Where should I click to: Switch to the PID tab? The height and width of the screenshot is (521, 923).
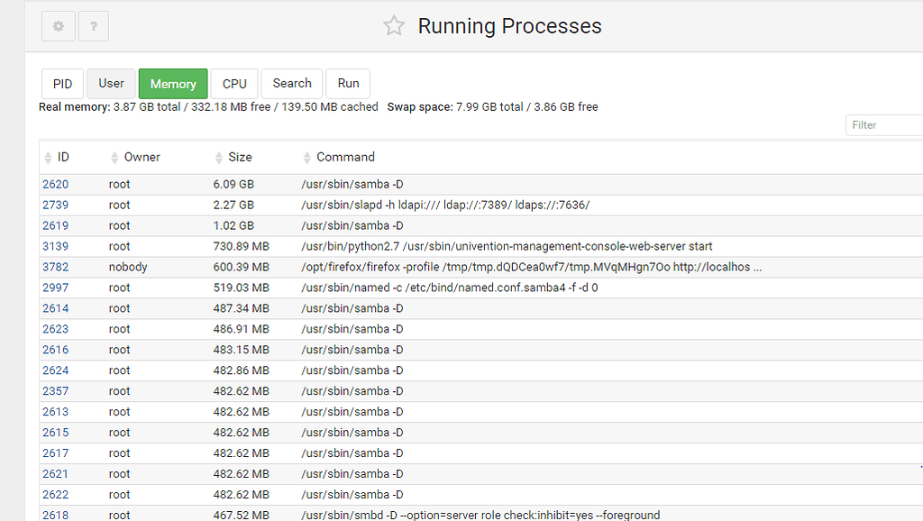click(62, 83)
